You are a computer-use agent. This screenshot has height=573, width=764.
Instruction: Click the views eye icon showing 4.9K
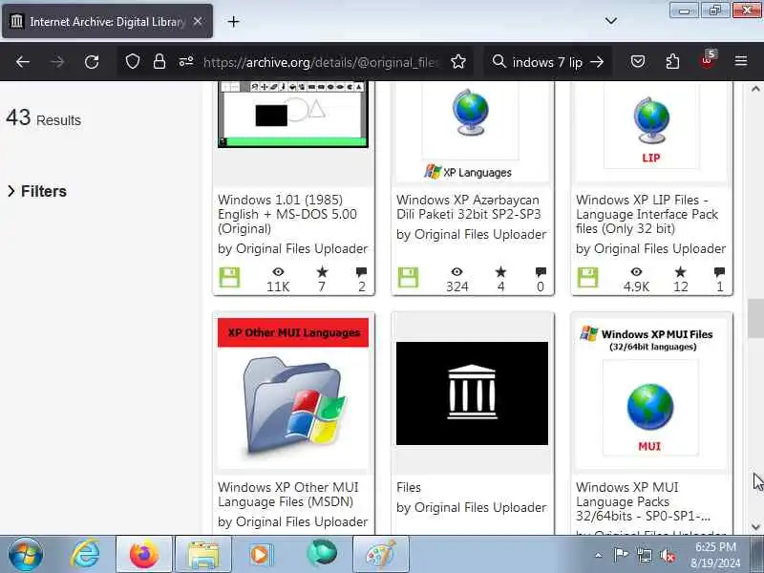coord(636,272)
